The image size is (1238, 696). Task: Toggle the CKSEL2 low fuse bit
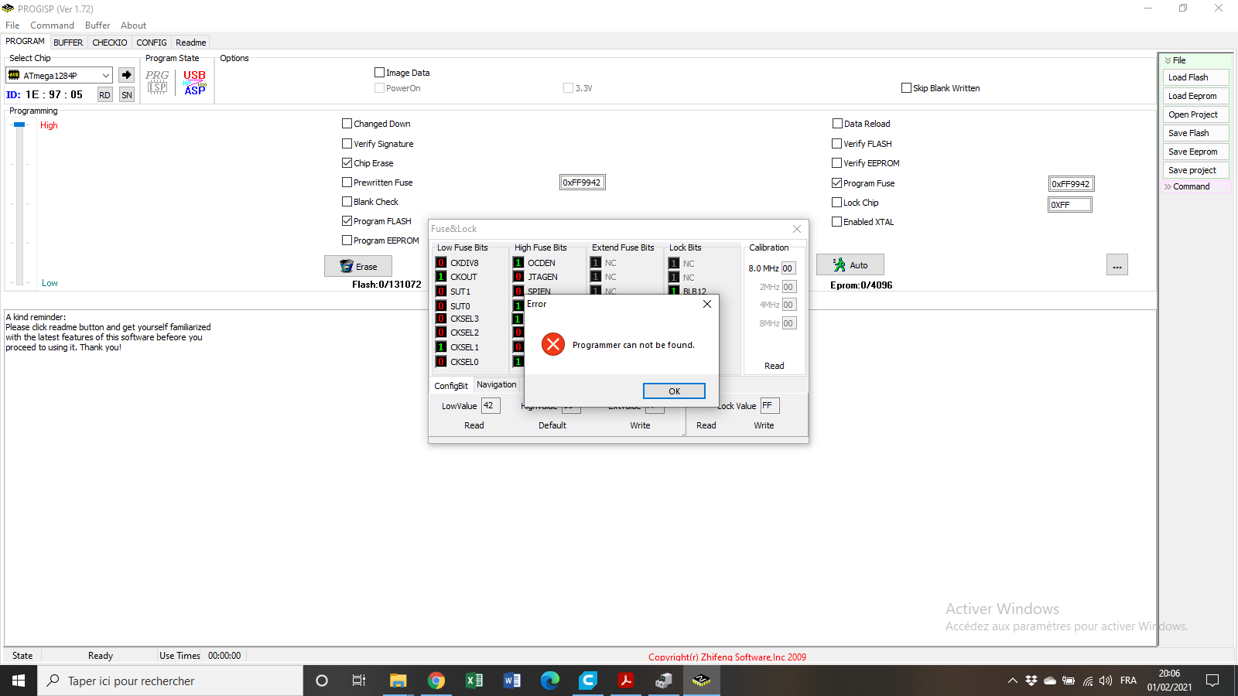pos(441,333)
